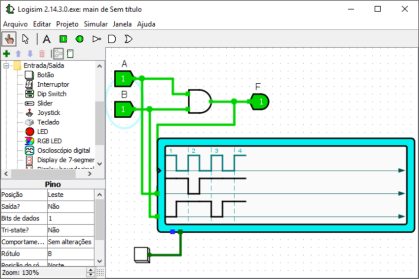
Task: Increase zoom with the up stepper arrow
Action: 92,270
